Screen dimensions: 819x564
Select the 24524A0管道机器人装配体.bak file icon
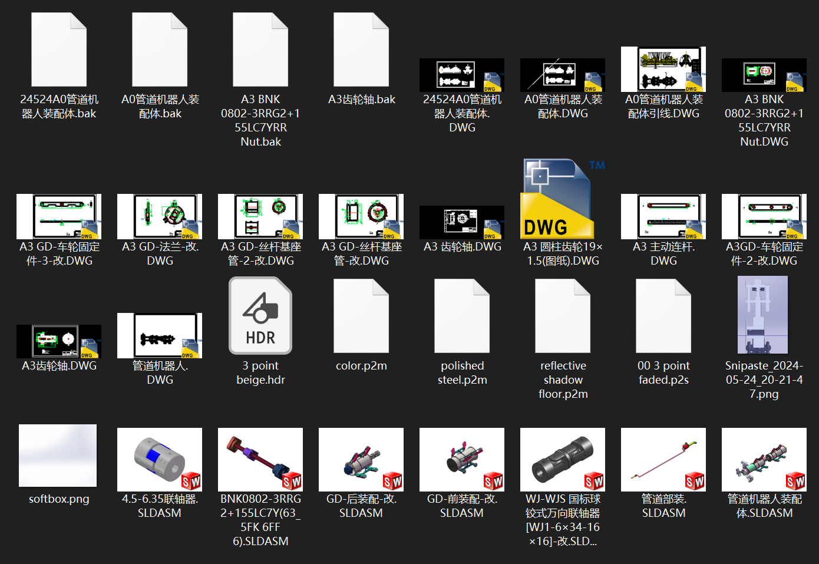pyautogui.click(x=59, y=50)
